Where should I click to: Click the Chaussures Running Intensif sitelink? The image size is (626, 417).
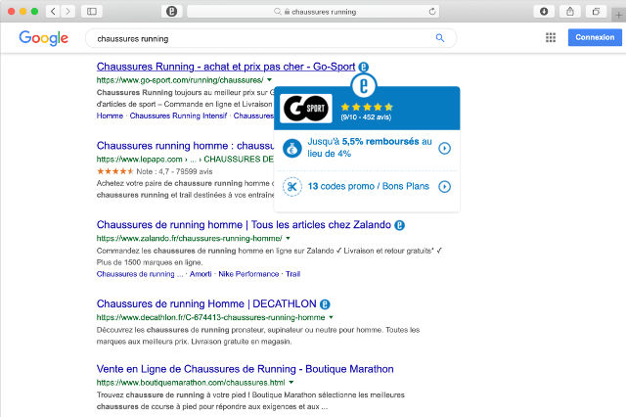[x=178, y=116]
